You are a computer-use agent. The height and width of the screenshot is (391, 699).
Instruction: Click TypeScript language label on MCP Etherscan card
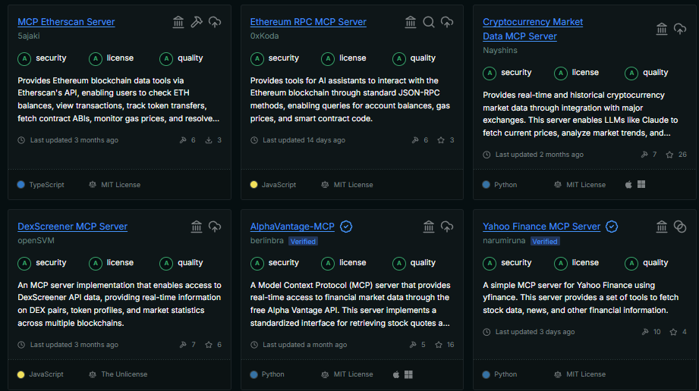[x=46, y=185]
